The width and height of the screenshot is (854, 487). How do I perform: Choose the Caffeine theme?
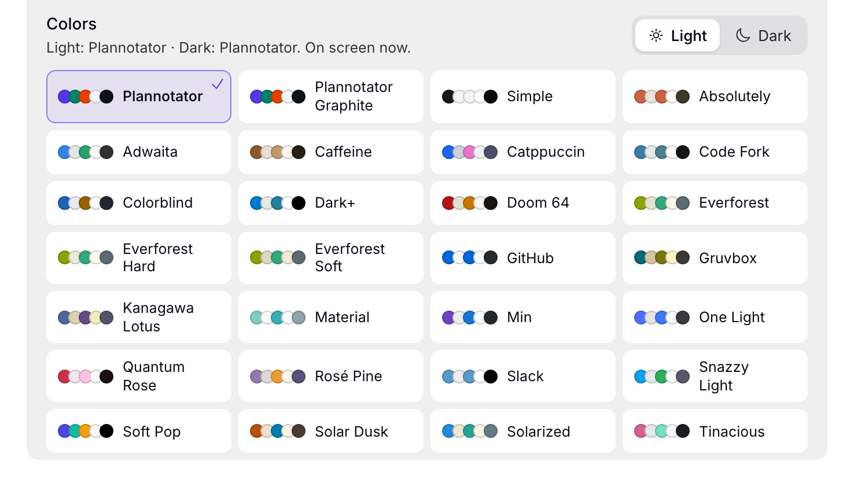(x=331, y=152)
